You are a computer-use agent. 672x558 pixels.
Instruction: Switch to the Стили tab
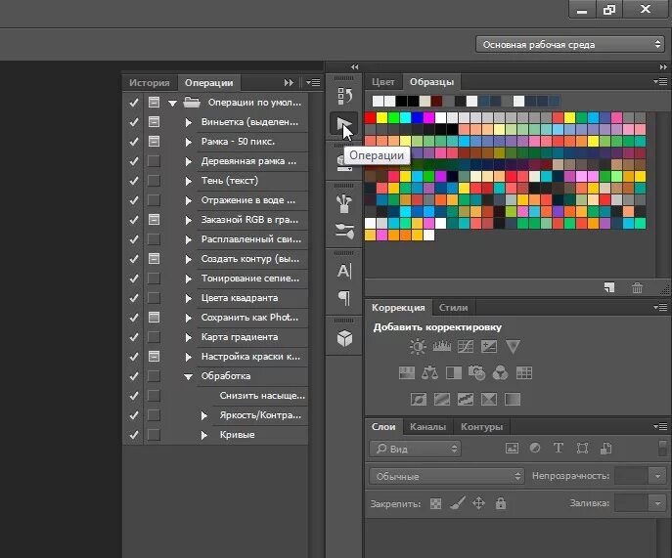[x=454, y=308]
